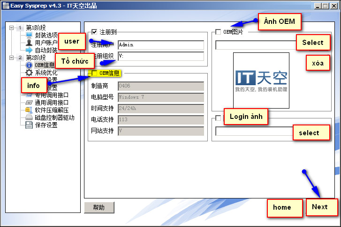Select the 软件压缩解压 archive icon
The width and height of the screenshot is (341, 227).
click(29, 110)
